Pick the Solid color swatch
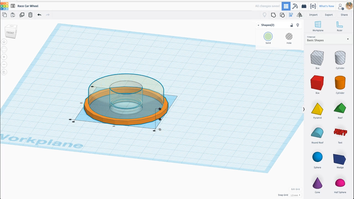Viewport: 354px width, 199px height. [x=268, y=36]
